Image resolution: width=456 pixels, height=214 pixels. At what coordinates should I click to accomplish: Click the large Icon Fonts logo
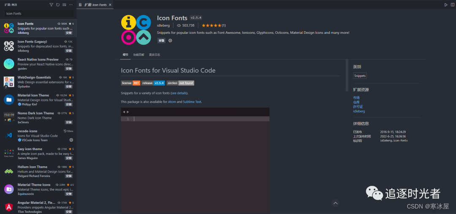click(x=136, y=30)
